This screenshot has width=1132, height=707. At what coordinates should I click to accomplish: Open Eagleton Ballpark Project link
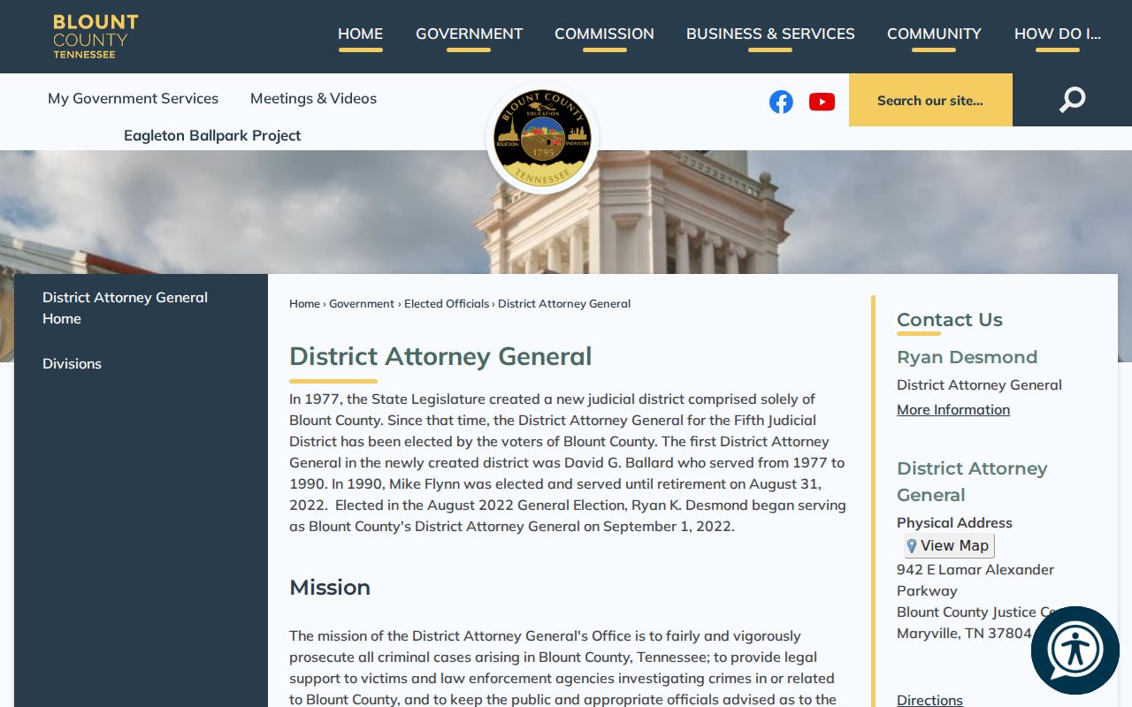point(212,135)
